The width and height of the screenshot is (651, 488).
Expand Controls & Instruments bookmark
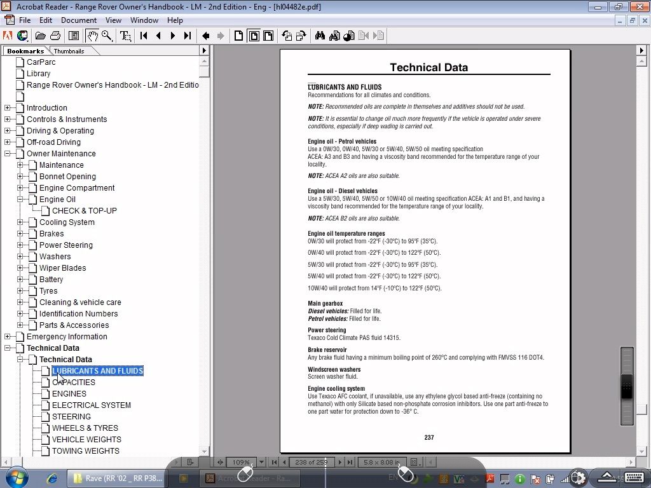pyautogui.click(x=8, y=119)
